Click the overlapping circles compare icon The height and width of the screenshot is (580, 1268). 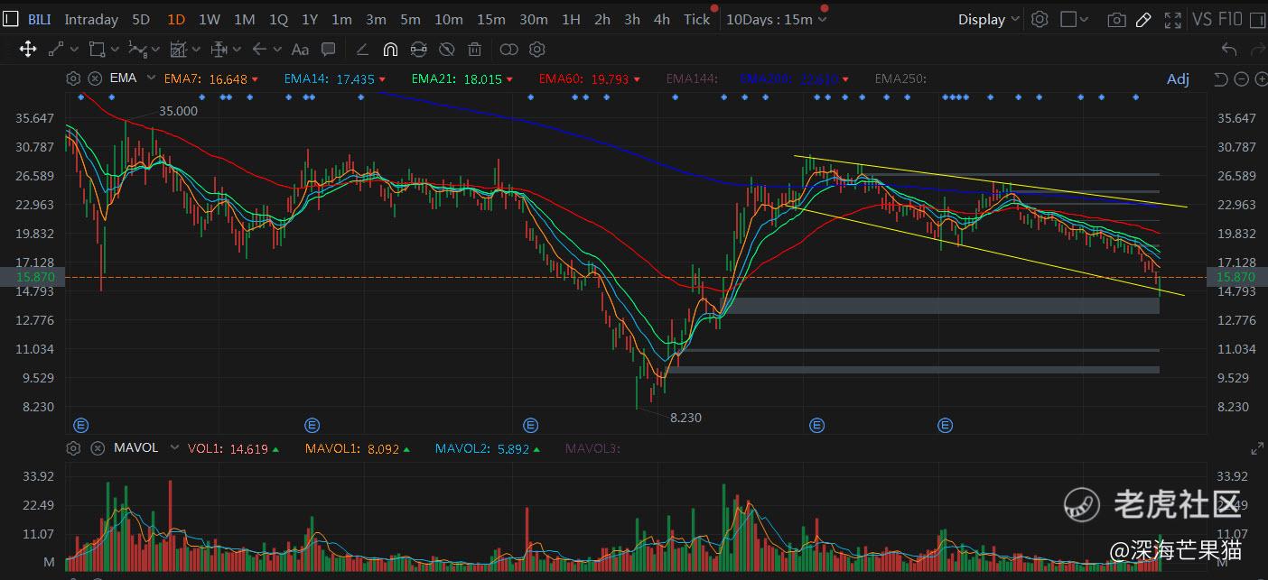tap(509, 50)
